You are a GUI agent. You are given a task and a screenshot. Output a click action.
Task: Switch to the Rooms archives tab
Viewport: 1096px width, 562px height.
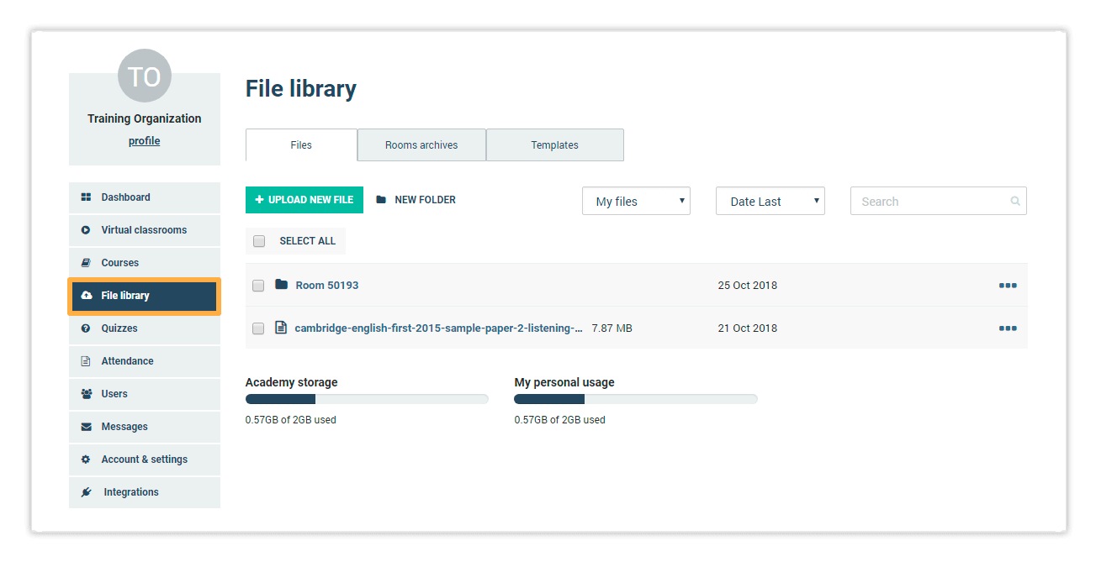[421, 144]
